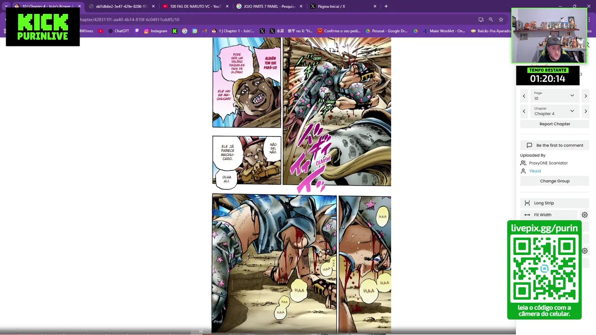Open a new browser tab with plus
Screen dimensions: 596x335
click(x=386, y=7)
